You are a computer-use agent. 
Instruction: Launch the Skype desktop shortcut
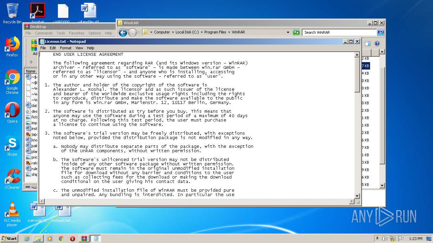[12, 146]
